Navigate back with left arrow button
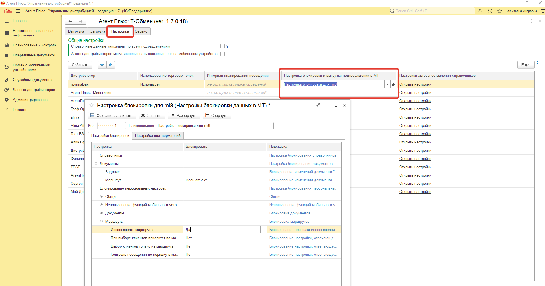This screenshot has width=545, height=286. click(70, 21)
